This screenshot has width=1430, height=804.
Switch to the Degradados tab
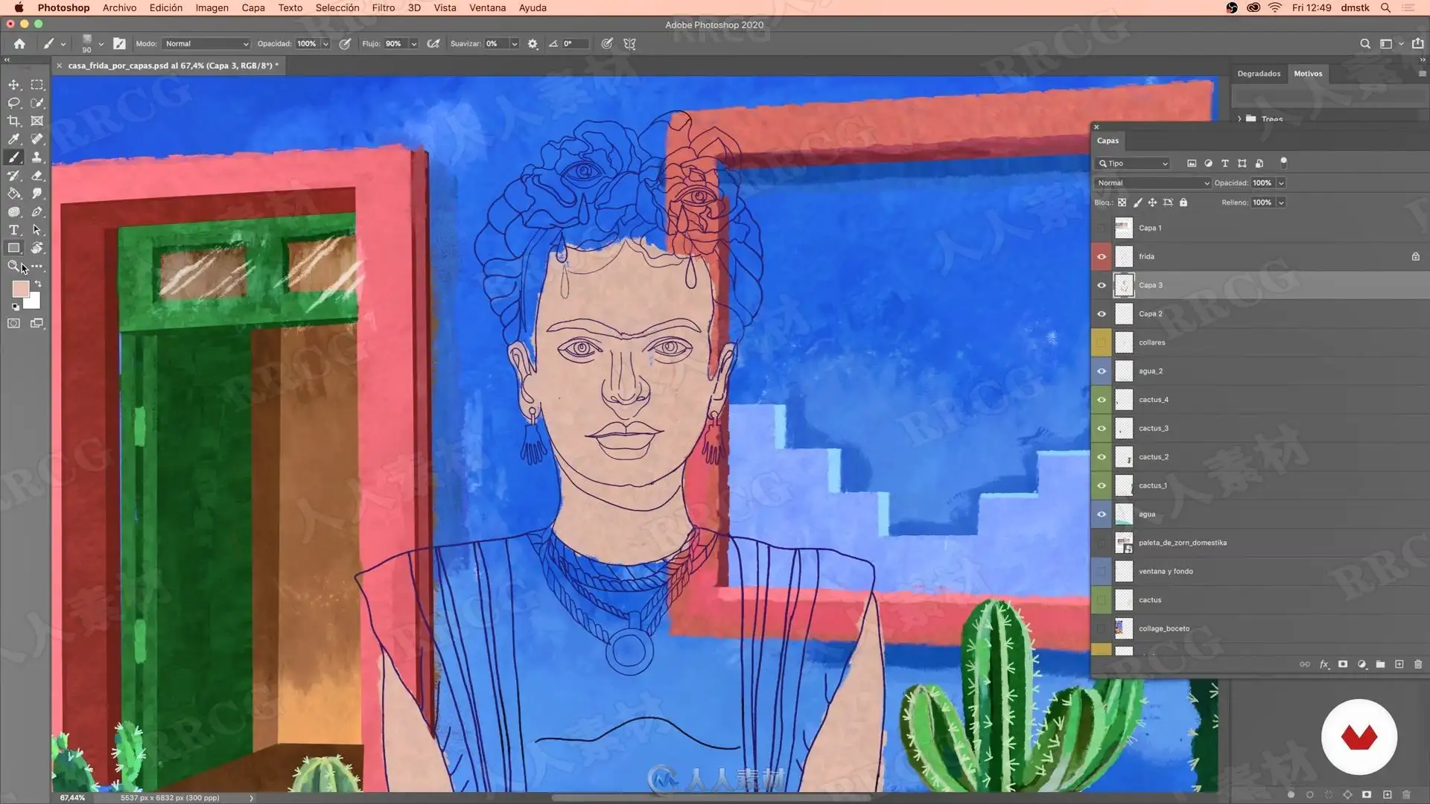tap(1259, 74)
